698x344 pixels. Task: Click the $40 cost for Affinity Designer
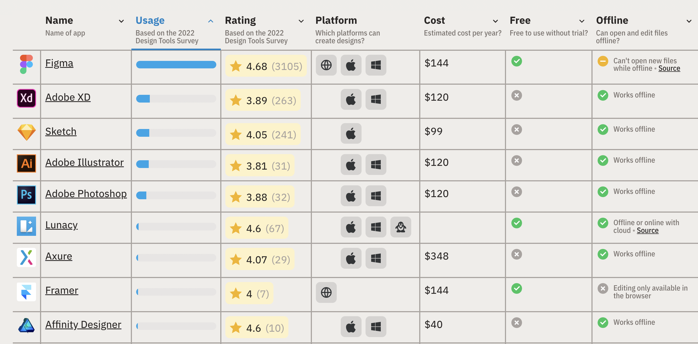(433, 325)
